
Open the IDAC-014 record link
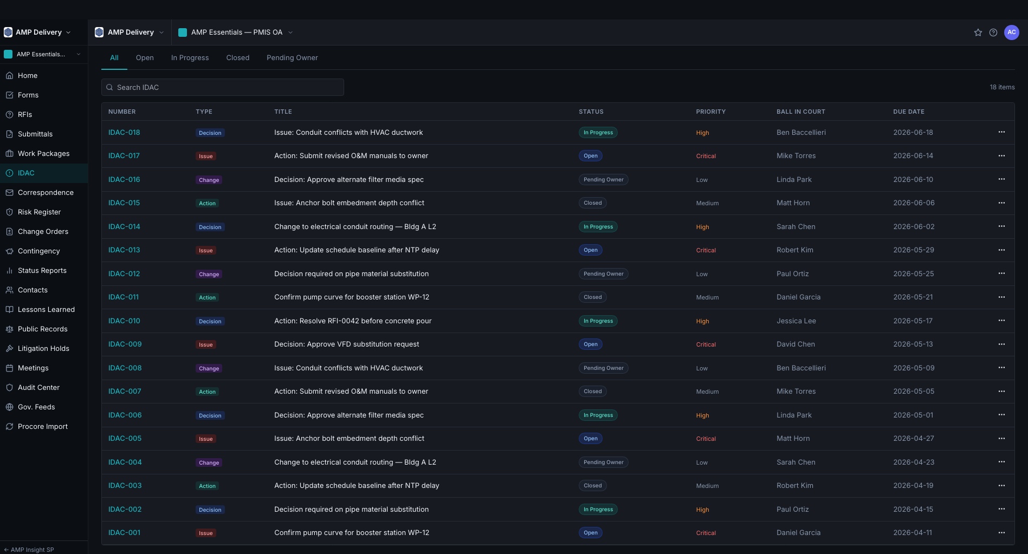tap(124, 227)
